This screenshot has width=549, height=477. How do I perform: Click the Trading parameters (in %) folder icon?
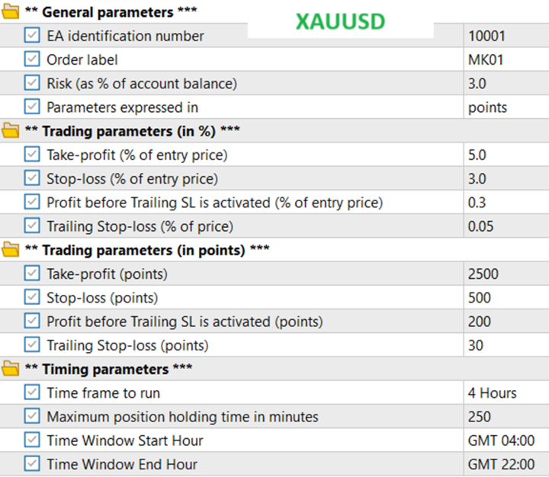coord(11,131)
